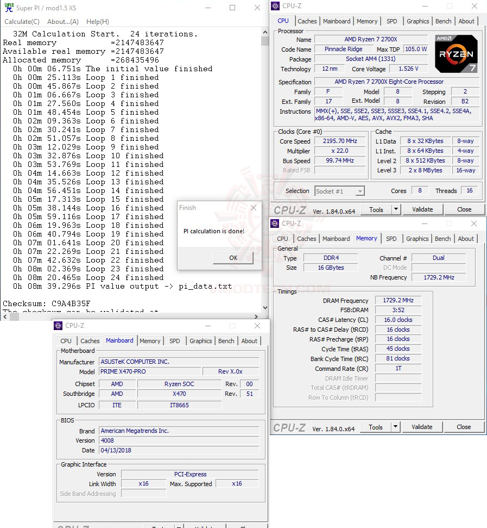Screen dimensions: 487x528
Task: Open the Tools dropdown in the Memory window
Action: click(395, 427)
